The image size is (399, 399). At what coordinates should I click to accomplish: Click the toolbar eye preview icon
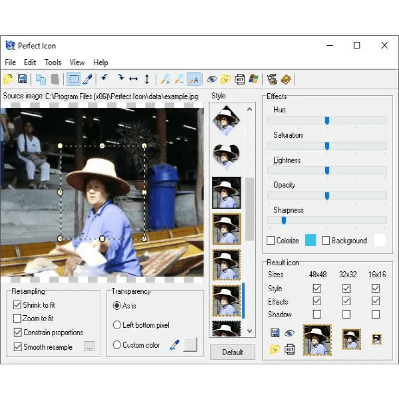(x=212, y=79)
